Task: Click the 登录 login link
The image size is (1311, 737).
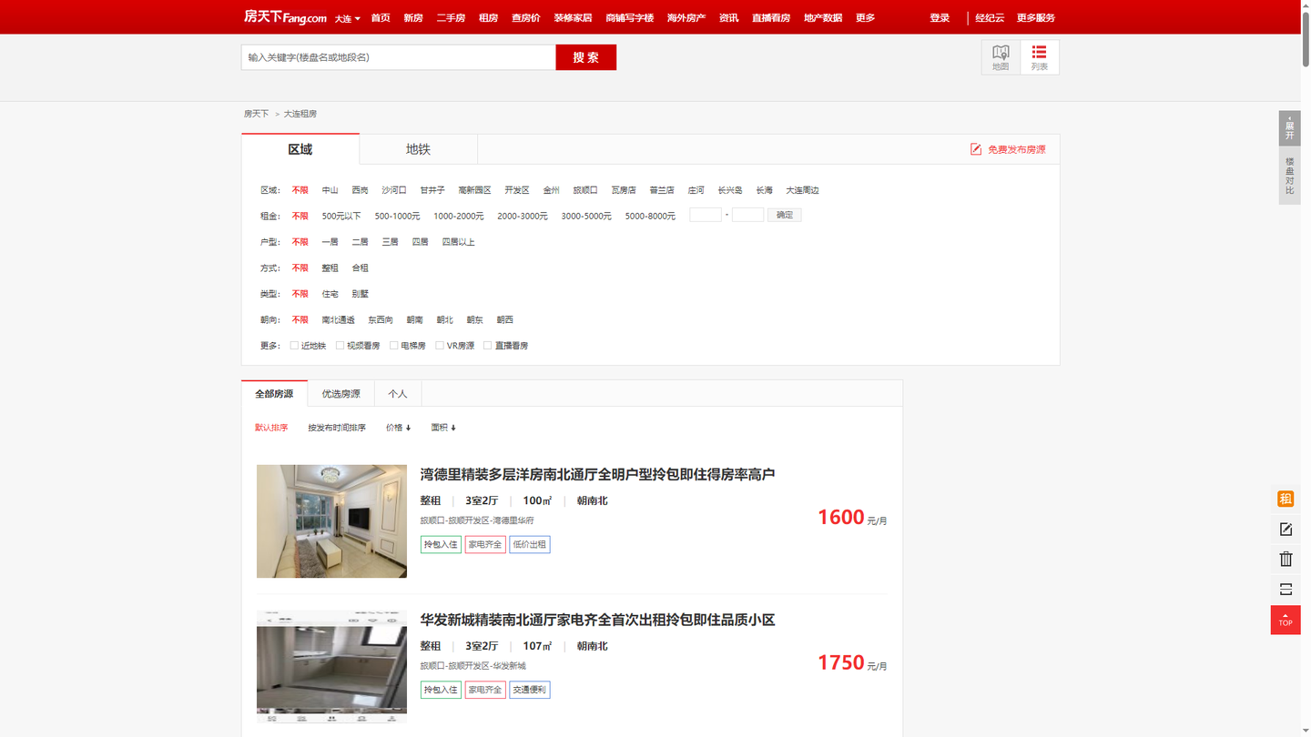Action: tap(940, 17)
